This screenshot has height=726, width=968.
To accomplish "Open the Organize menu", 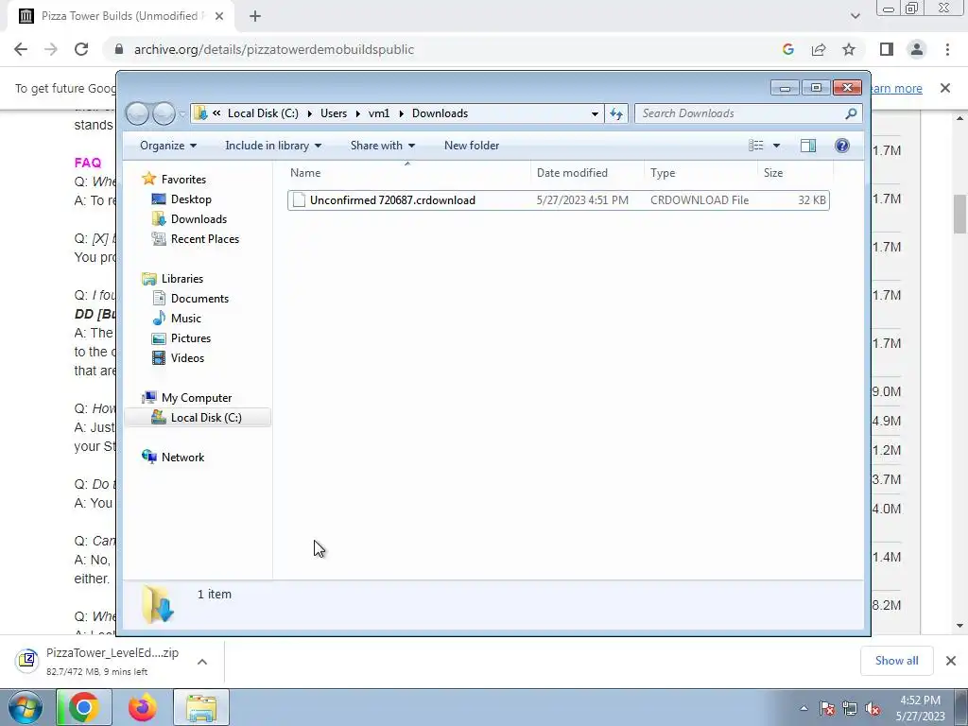I will pos(168,146).
